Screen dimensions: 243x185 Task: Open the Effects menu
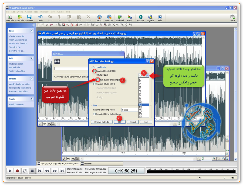coord(20,12)
